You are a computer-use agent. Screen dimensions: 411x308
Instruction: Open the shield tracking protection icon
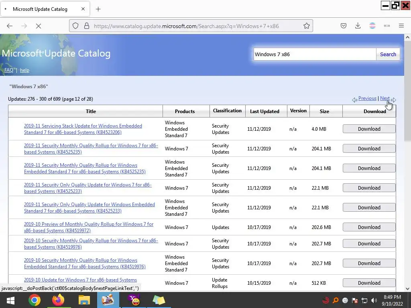[75, 26]
